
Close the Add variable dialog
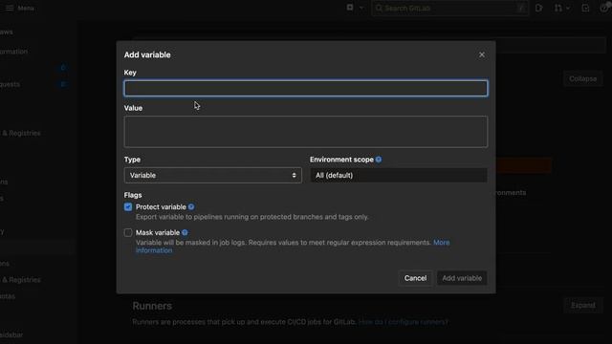482,55
